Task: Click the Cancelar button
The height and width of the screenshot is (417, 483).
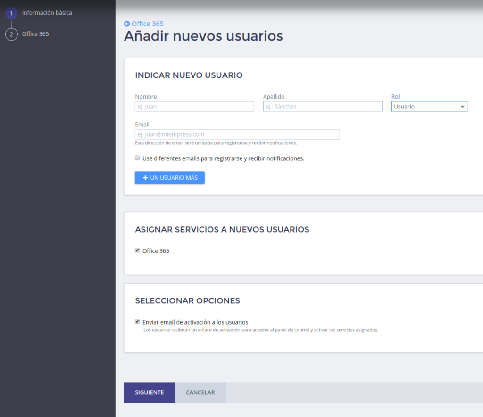Action: point(200,392)
